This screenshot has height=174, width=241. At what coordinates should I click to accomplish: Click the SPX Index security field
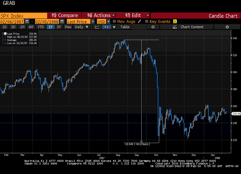[x=24, y=16]
